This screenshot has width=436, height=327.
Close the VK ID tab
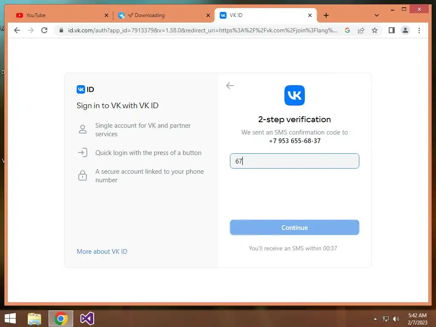tap(310, 15)
